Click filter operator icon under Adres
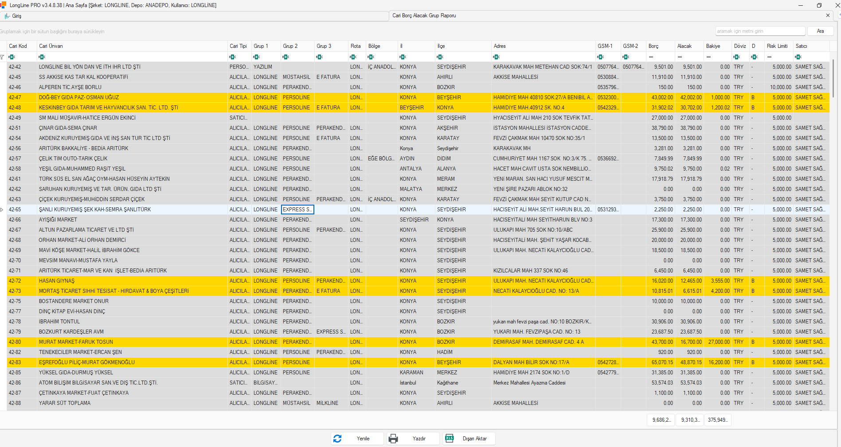Screen dimensions: 841x447 [497, 57]
